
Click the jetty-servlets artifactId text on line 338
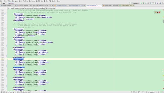[32, 63]
